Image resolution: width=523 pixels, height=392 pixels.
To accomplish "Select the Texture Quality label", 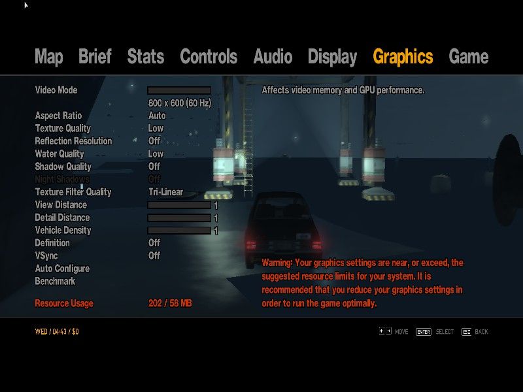I will click(63, 129).
